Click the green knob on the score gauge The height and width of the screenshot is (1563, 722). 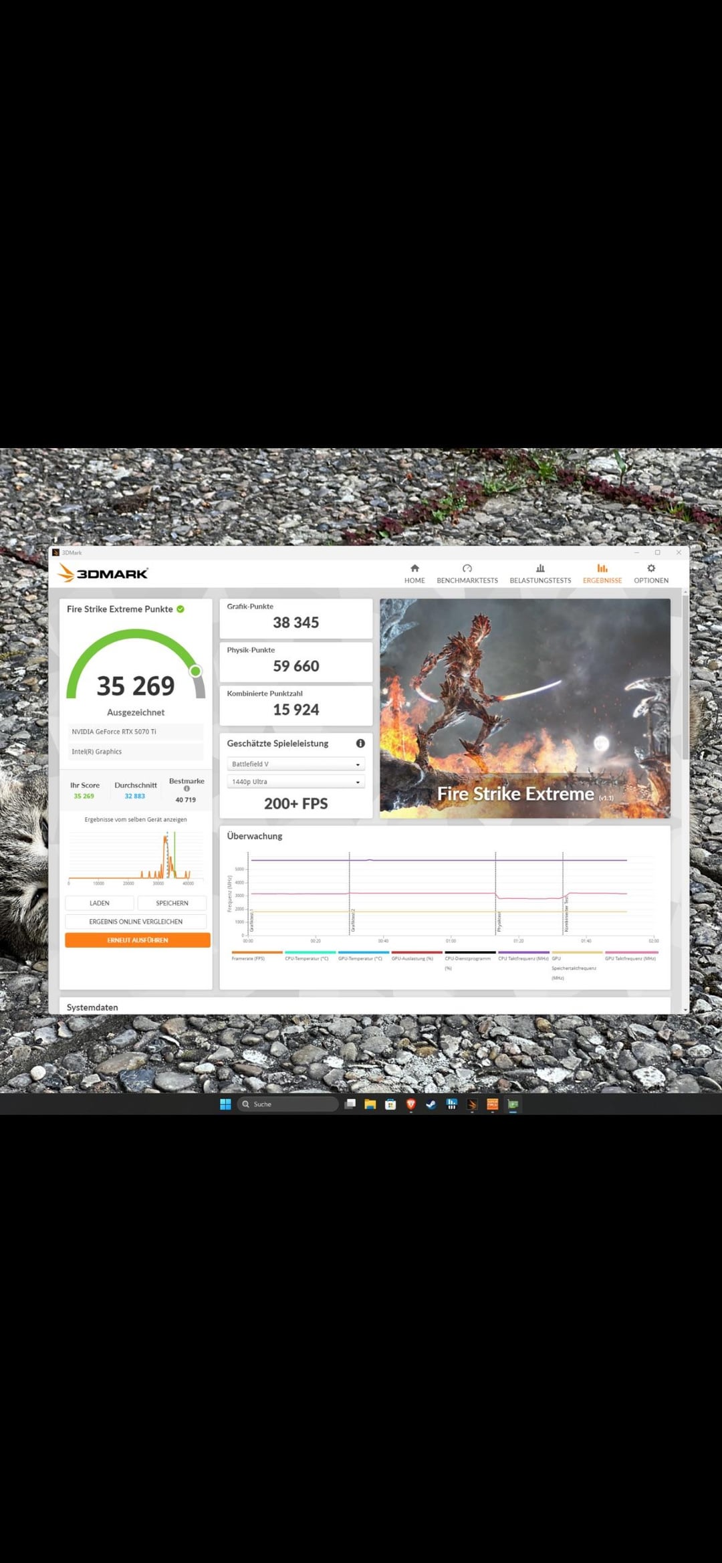(x=195, y=671)
